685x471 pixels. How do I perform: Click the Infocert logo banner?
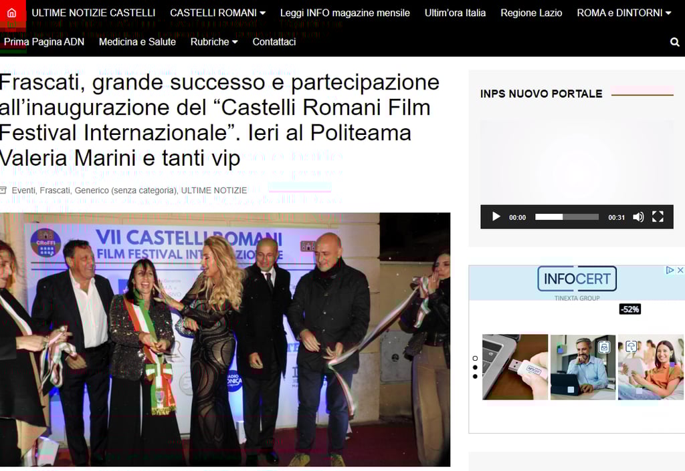pyautogui.click(x=577, y=279)
